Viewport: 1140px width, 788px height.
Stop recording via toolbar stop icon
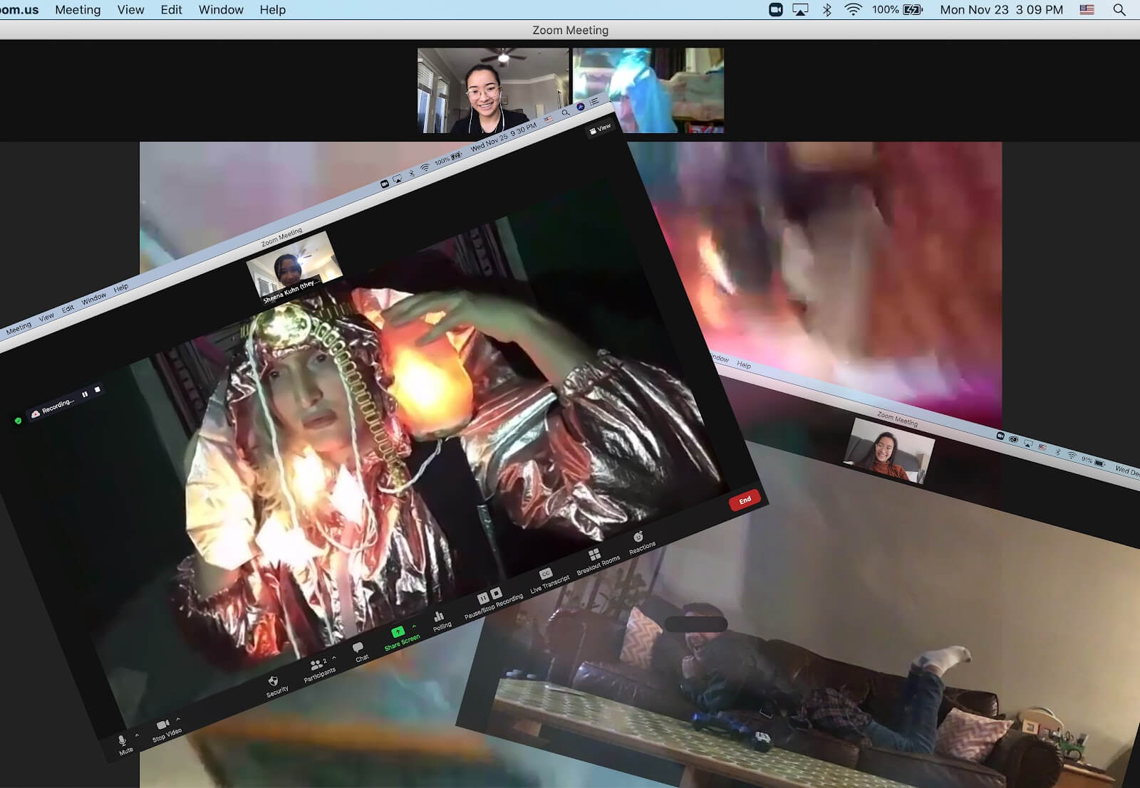coord(496,593)
